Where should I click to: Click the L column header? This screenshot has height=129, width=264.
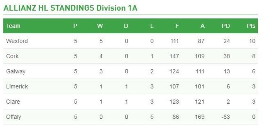tap(152, 26)
